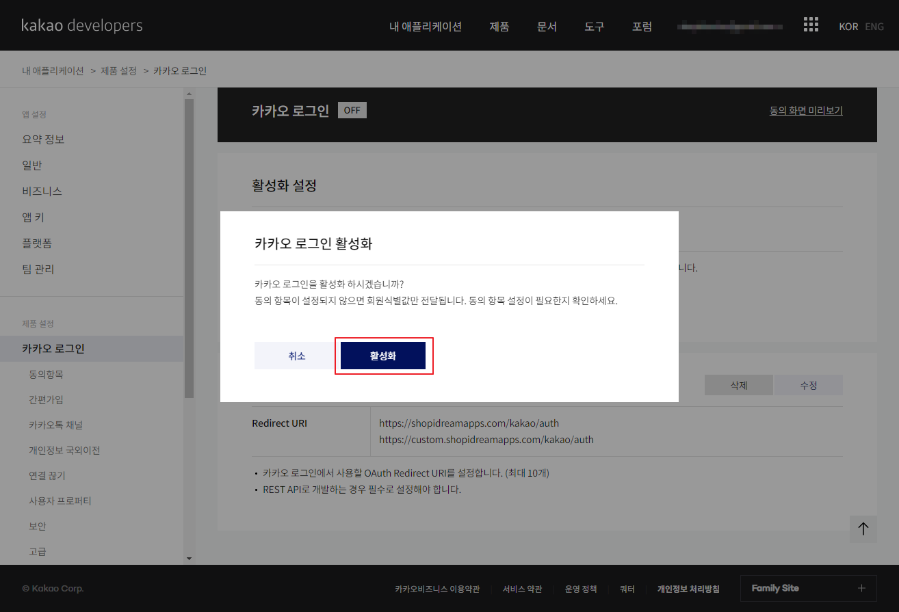The image size is (899, 612).
Task: Select 카카오 로그인 in sidebar
Action: coord(92,349)
